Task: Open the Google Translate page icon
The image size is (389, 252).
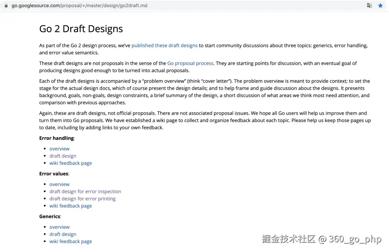Action: (x=369, y=6)
